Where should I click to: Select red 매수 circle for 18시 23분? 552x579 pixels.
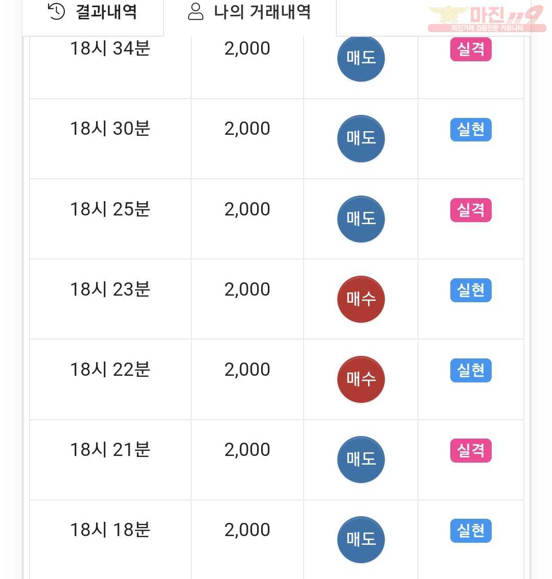(x=361, y=299)
